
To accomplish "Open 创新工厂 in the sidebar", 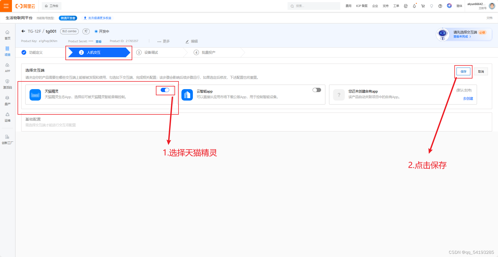I will coord(7,139).
